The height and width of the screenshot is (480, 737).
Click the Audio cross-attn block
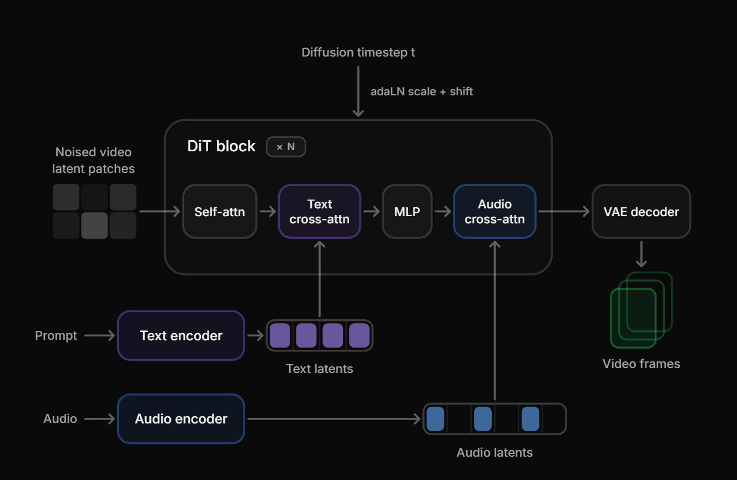coord(495,211)
